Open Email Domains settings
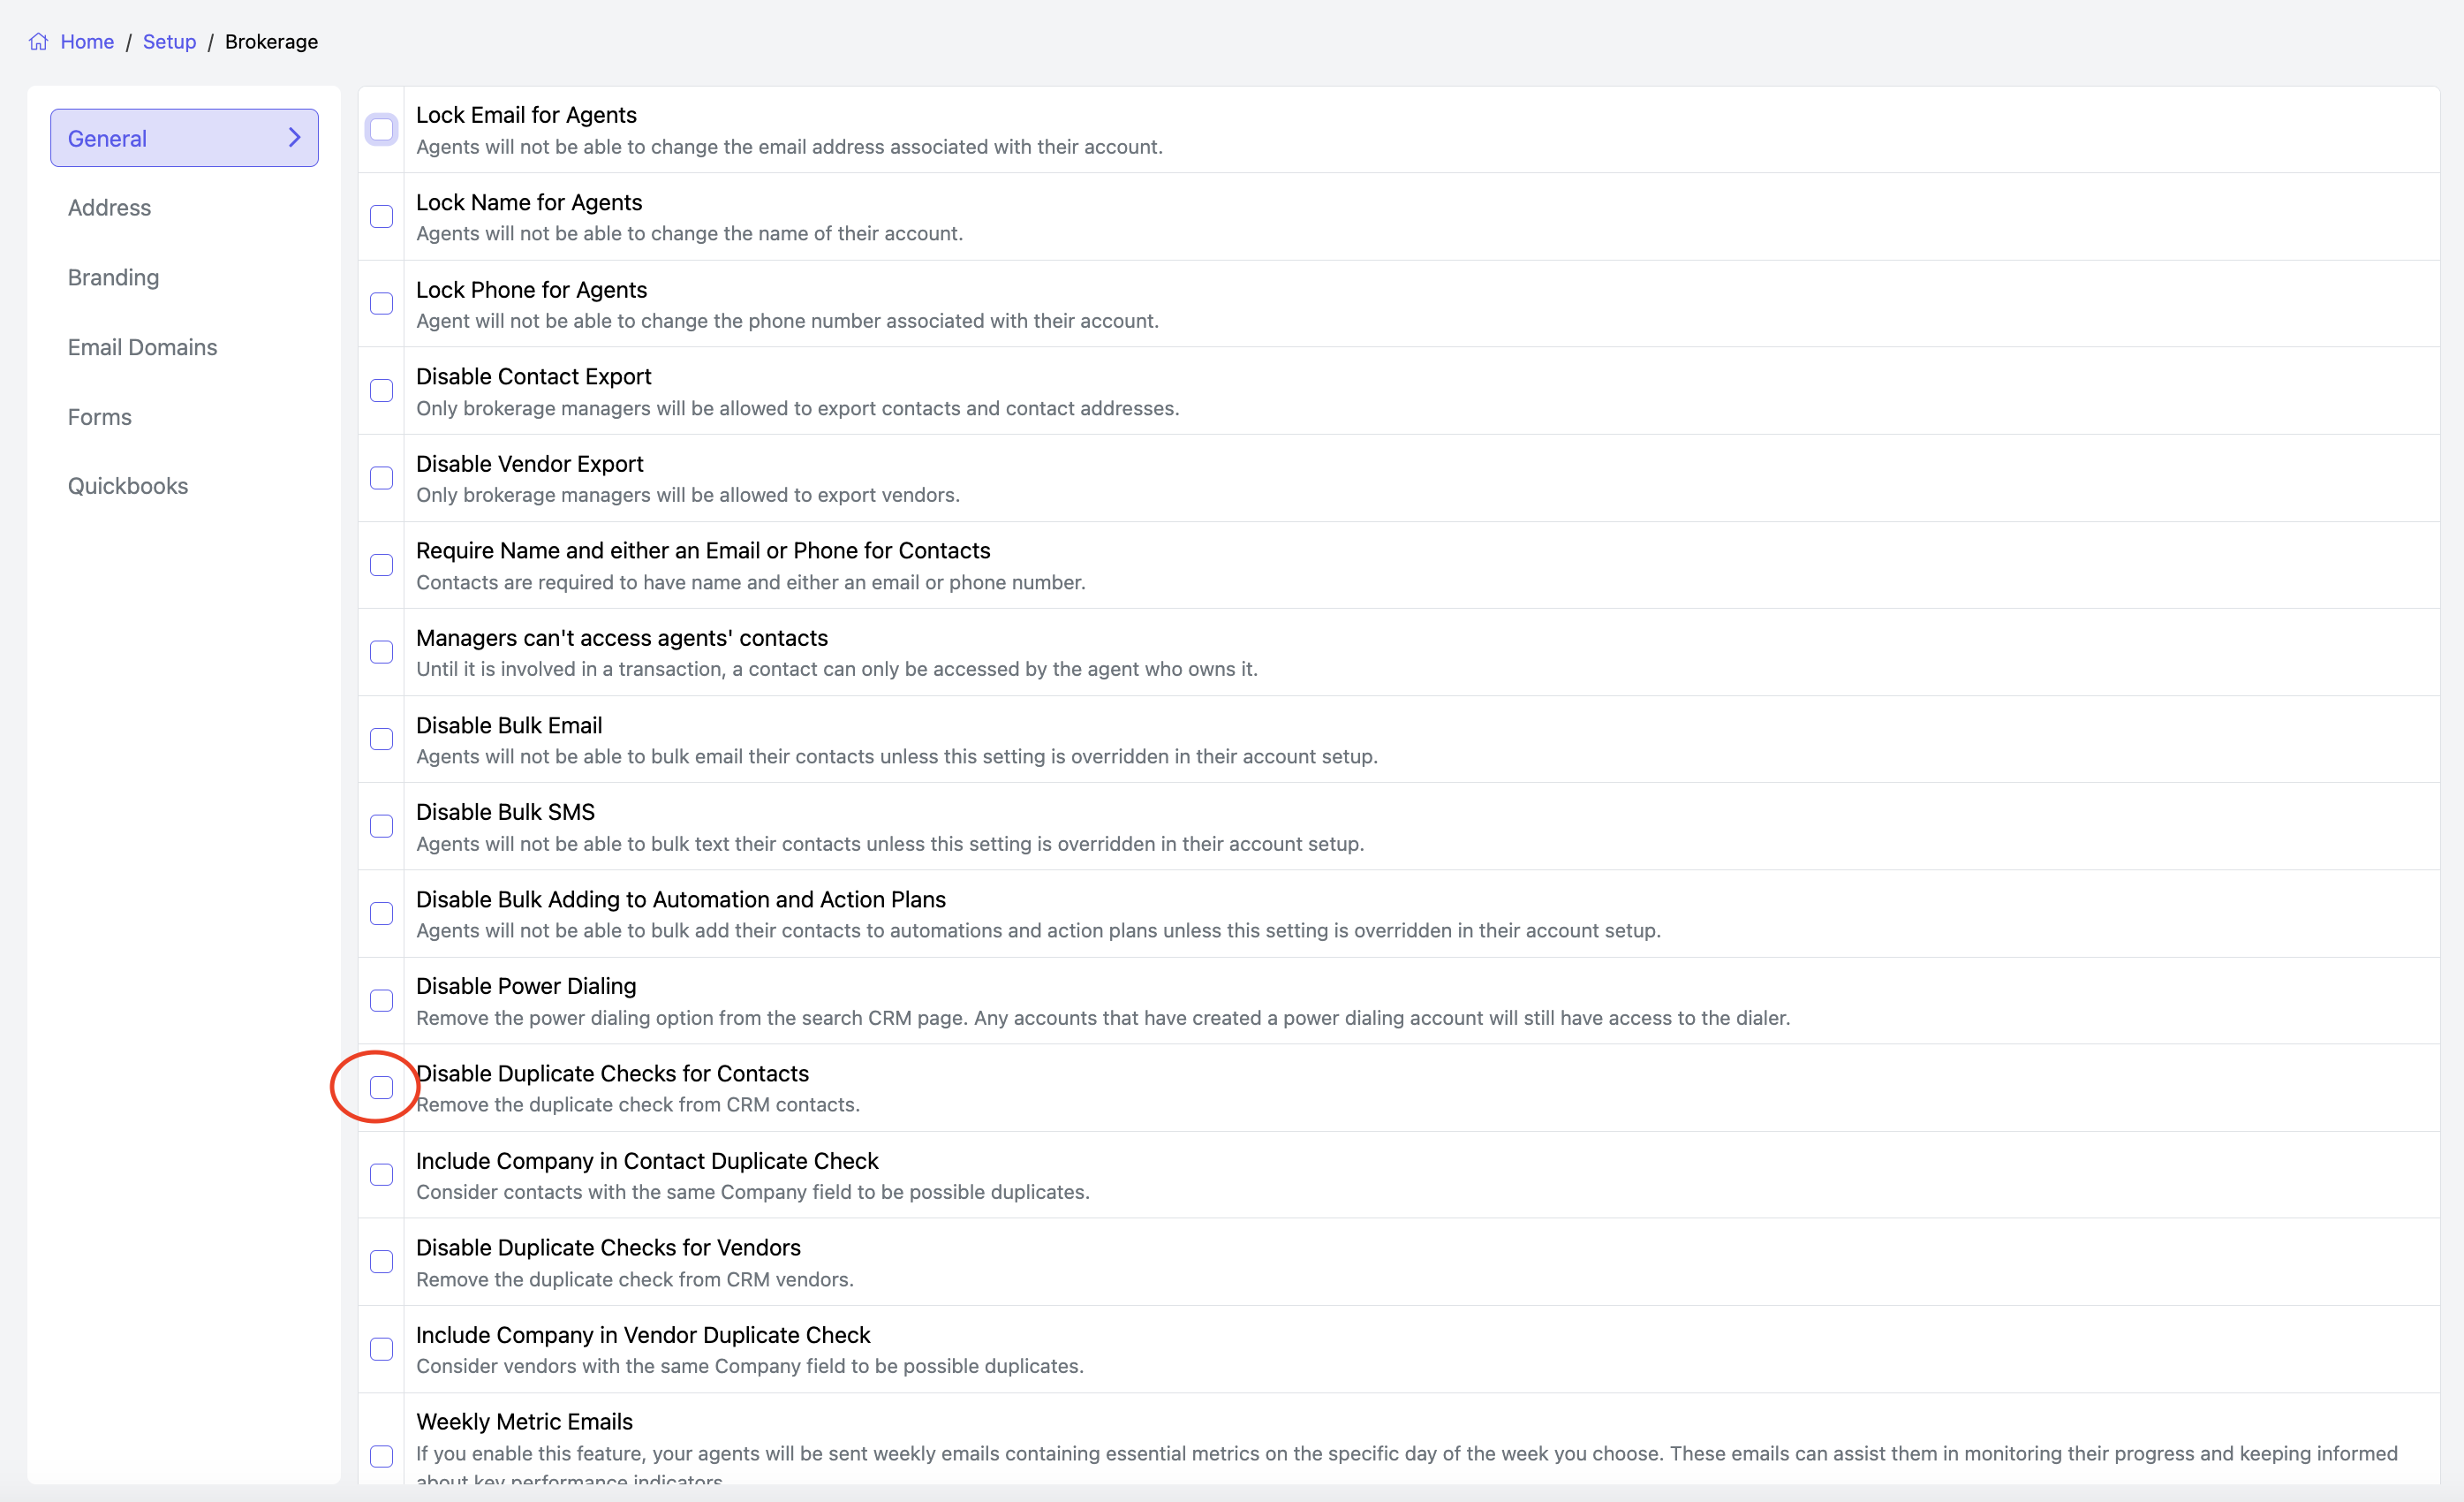 [x=142, y=347]
